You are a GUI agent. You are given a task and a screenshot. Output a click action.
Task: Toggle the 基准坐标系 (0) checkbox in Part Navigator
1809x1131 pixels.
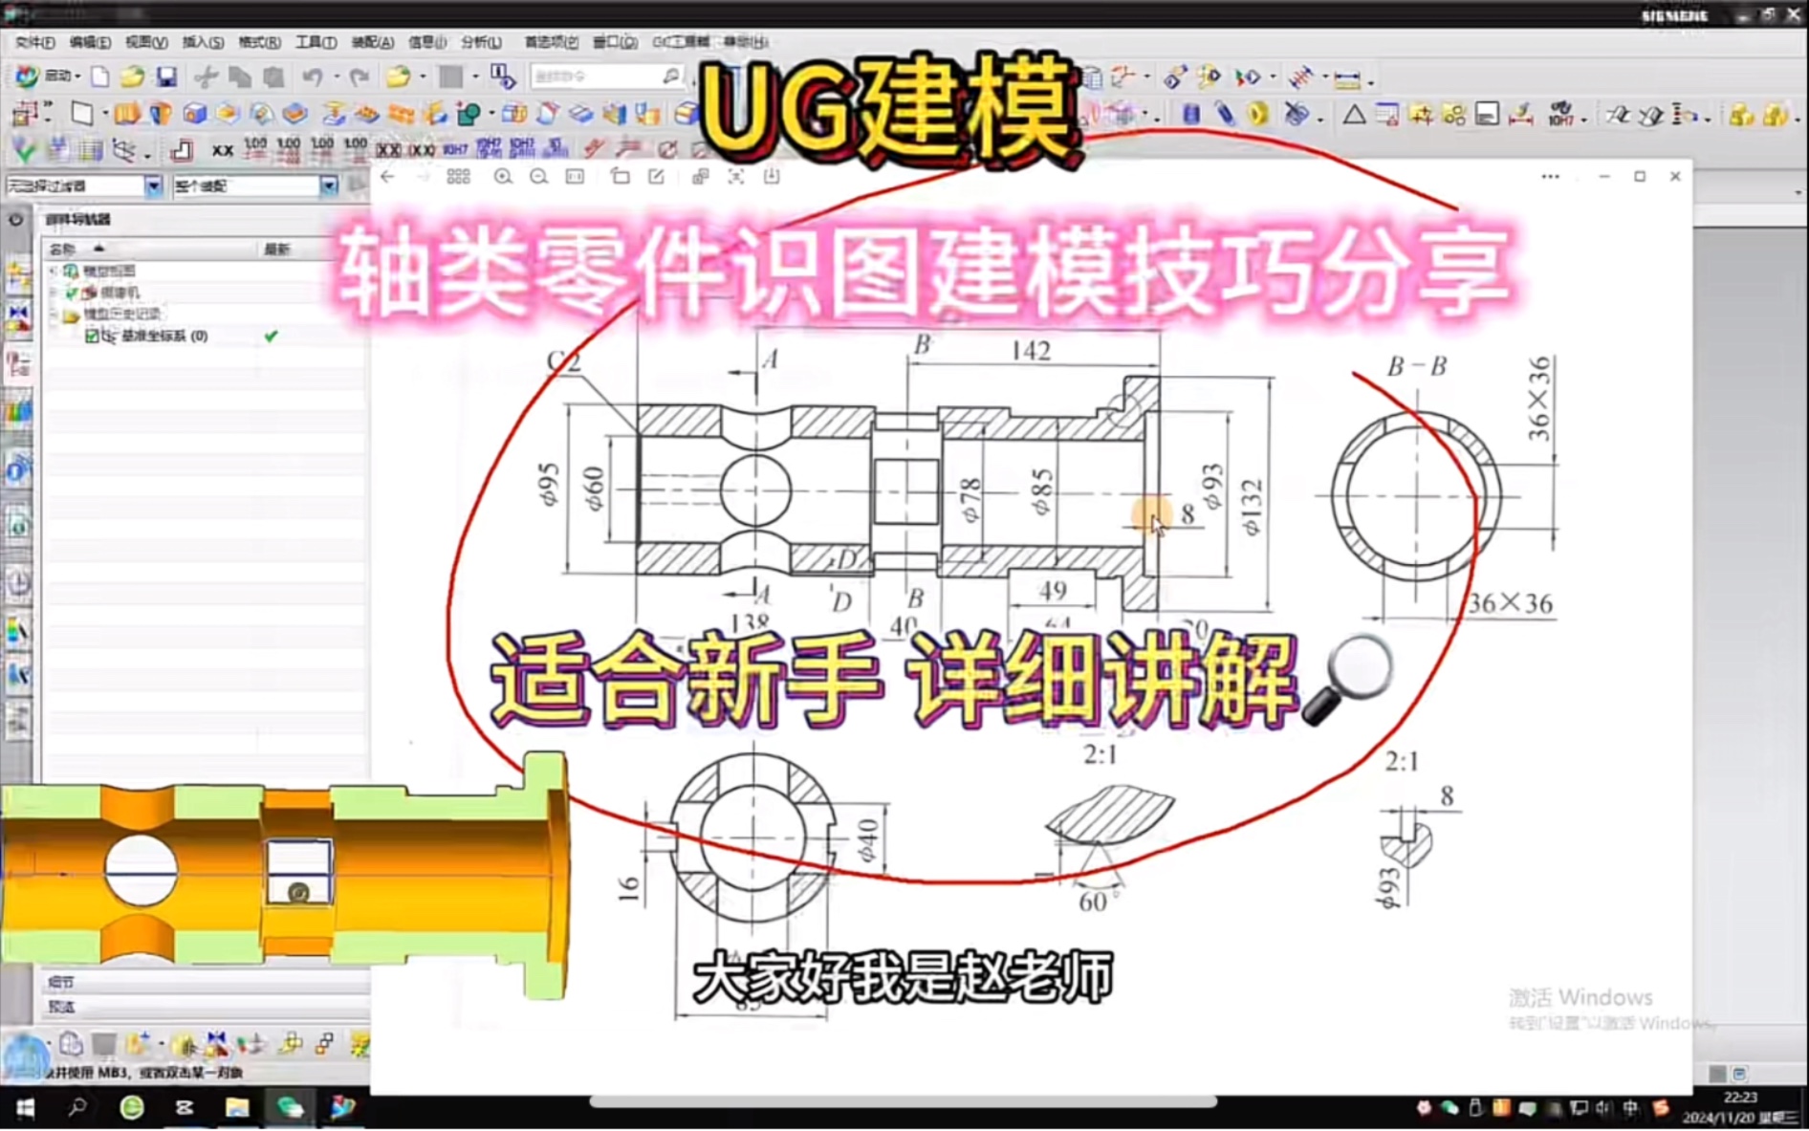coord(92,336)
